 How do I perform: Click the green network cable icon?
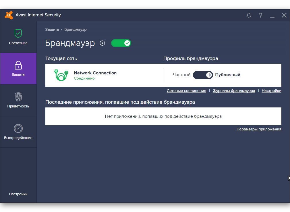point(61,75)
